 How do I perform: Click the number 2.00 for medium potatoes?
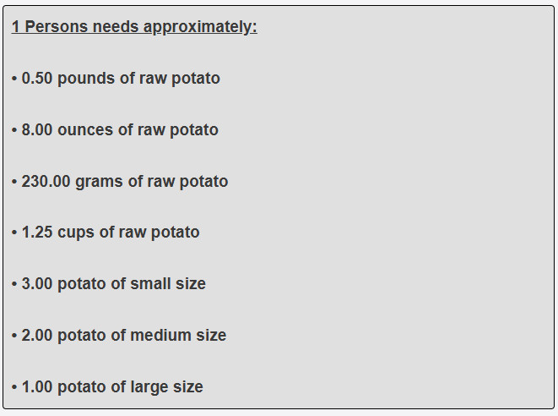pyautogui.click(x=37, y=336)
